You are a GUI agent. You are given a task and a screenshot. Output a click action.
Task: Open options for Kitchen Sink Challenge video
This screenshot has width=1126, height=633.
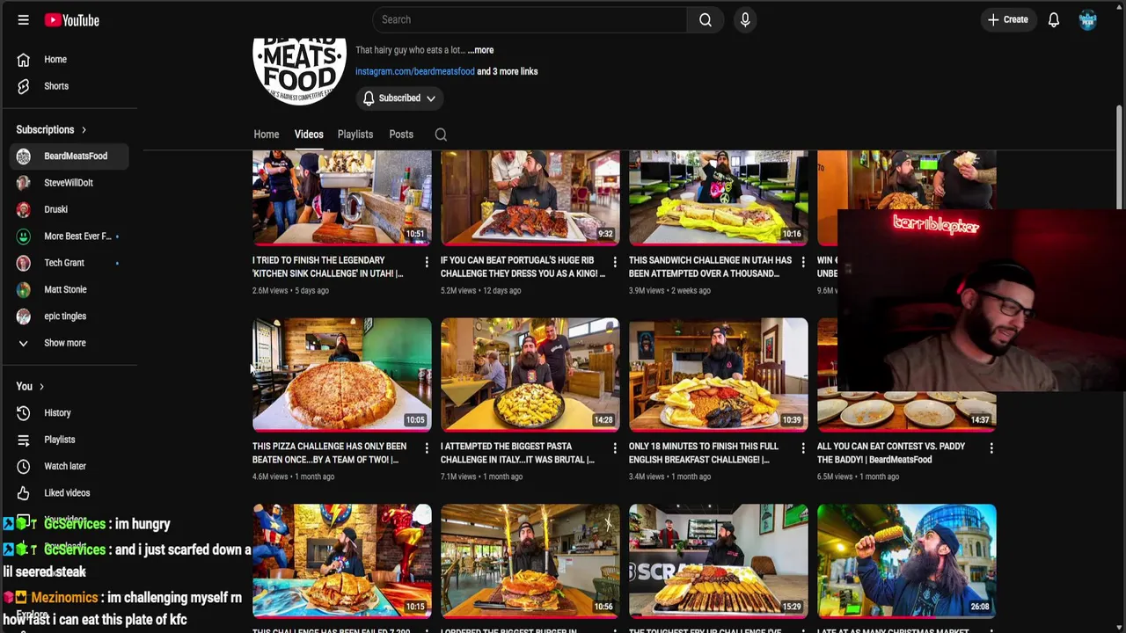click(427, 262)
